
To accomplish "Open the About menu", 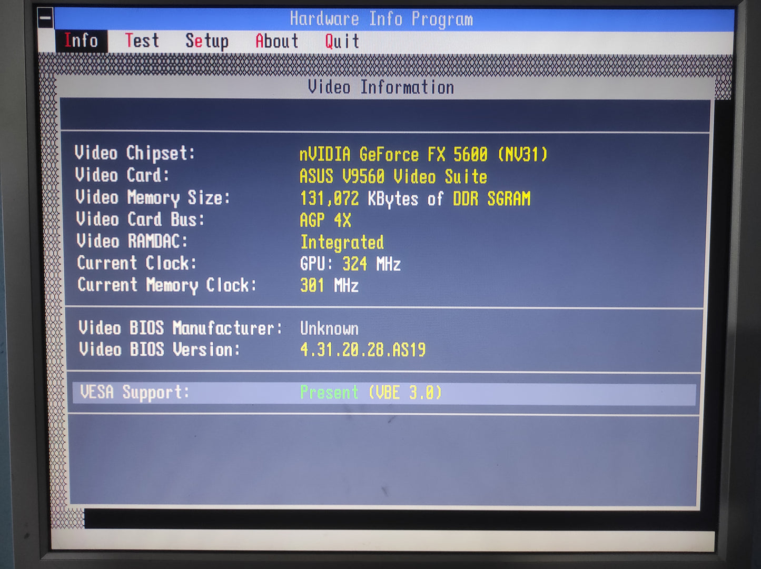I will click(x=276, y=41).
